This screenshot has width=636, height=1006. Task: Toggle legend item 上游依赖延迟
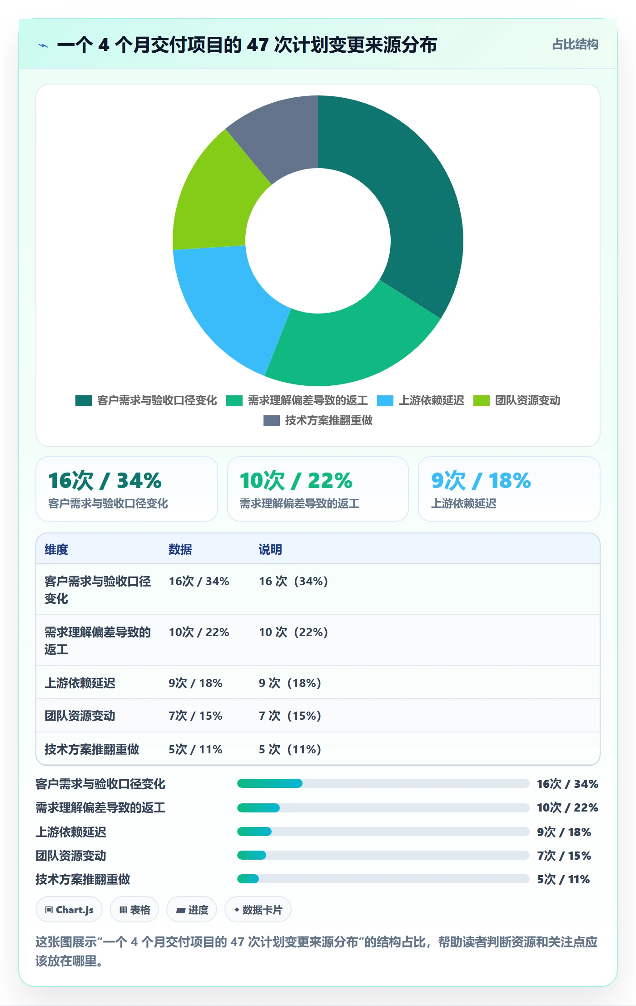[x=421, y=400]
